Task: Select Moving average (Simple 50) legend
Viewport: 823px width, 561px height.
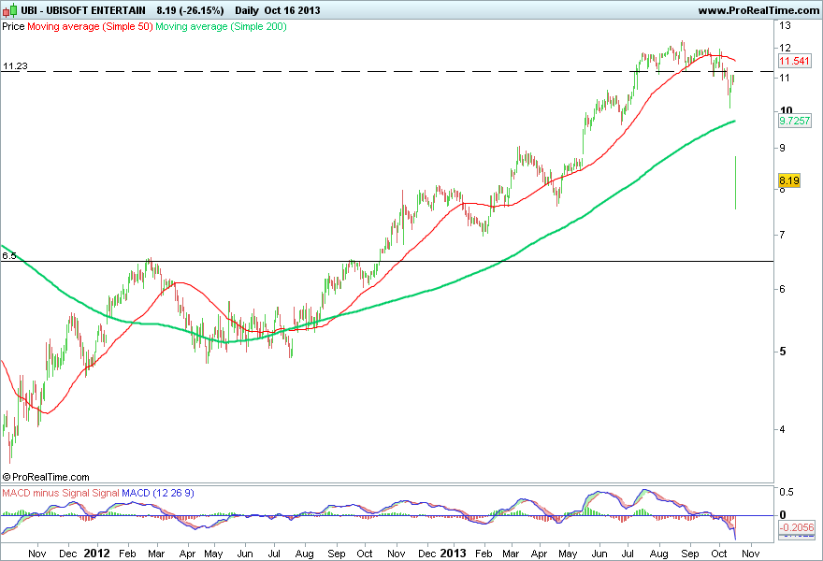Action: click(90, 26)
